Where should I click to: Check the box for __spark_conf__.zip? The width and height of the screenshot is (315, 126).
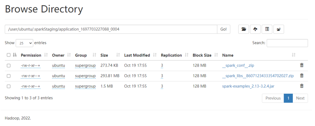9,66
